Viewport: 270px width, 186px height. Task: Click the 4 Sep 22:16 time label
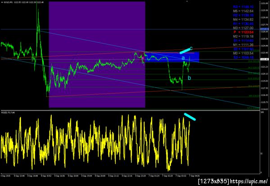pyautogui.click(x=127, y=176)
